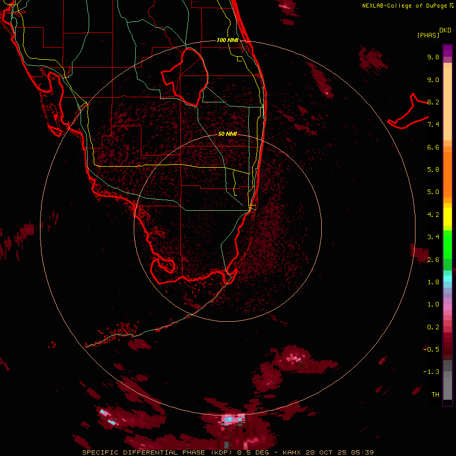Select the 1.0 value on the scale
The image size is (456, 456).
[x=433, y=305]
